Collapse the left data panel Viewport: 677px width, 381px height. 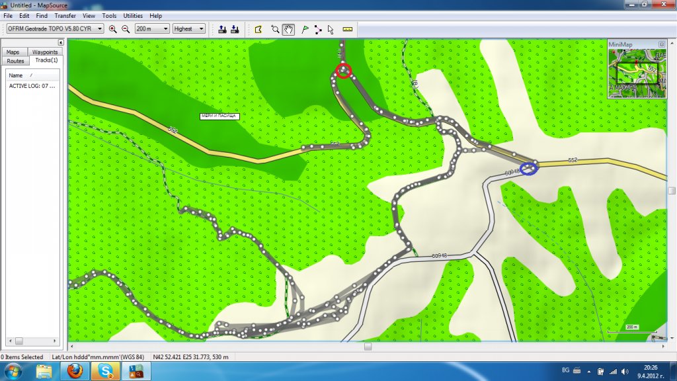(61, 42)
